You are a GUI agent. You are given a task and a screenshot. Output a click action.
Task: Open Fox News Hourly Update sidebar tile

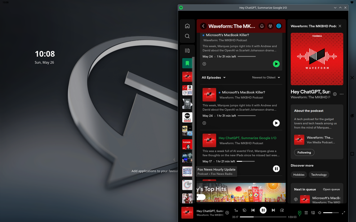point(187,171)
